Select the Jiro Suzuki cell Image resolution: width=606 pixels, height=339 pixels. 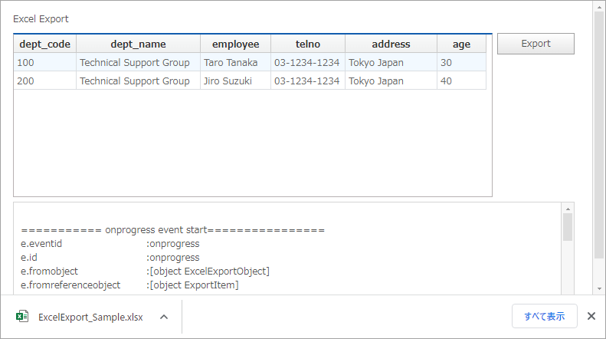[x=235, y=81]
